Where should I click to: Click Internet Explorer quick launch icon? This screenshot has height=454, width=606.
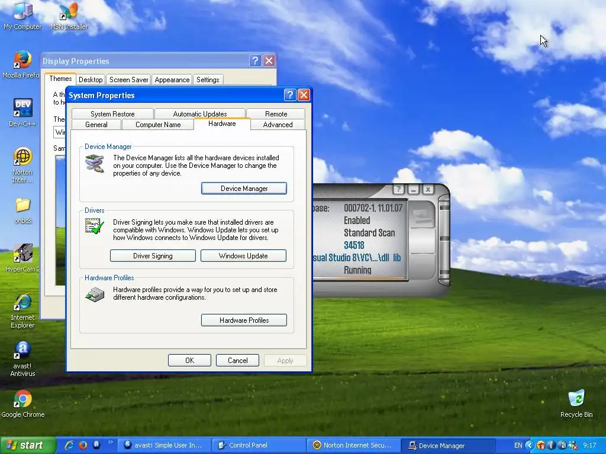70,445
